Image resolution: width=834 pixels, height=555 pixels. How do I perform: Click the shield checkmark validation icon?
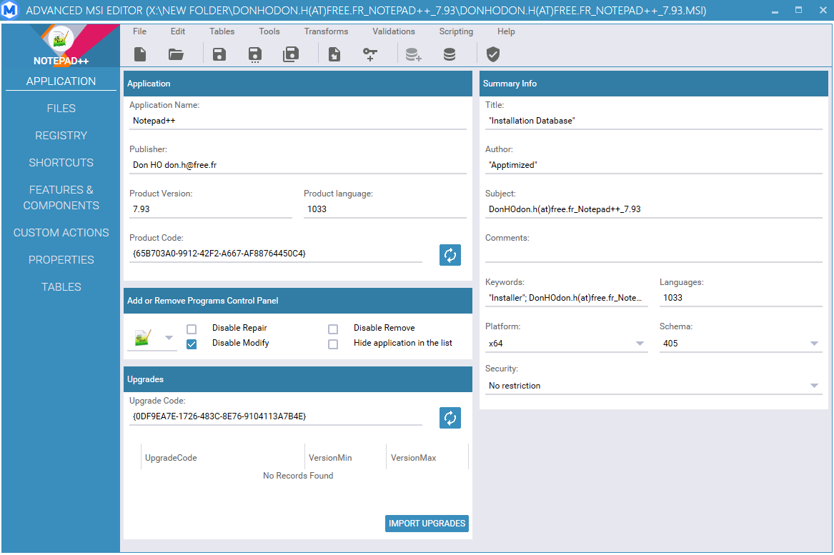click(492, 54)
